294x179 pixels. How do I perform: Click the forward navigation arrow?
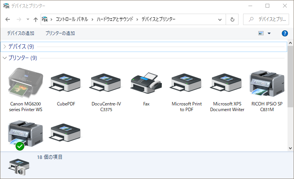19,19
